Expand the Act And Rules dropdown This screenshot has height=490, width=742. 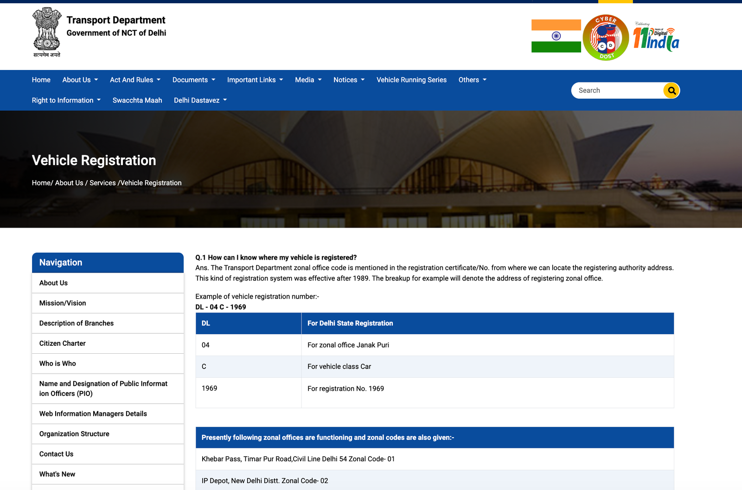[135, 80]
